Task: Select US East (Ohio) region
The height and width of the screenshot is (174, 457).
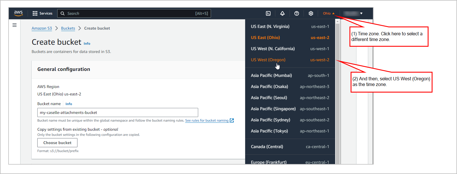Action: coord(290,38)
